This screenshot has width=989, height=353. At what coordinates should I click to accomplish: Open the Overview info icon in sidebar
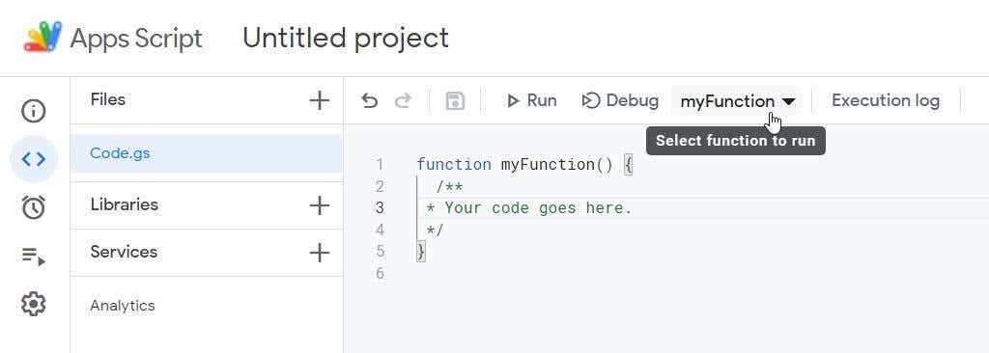tap(34, 111)
